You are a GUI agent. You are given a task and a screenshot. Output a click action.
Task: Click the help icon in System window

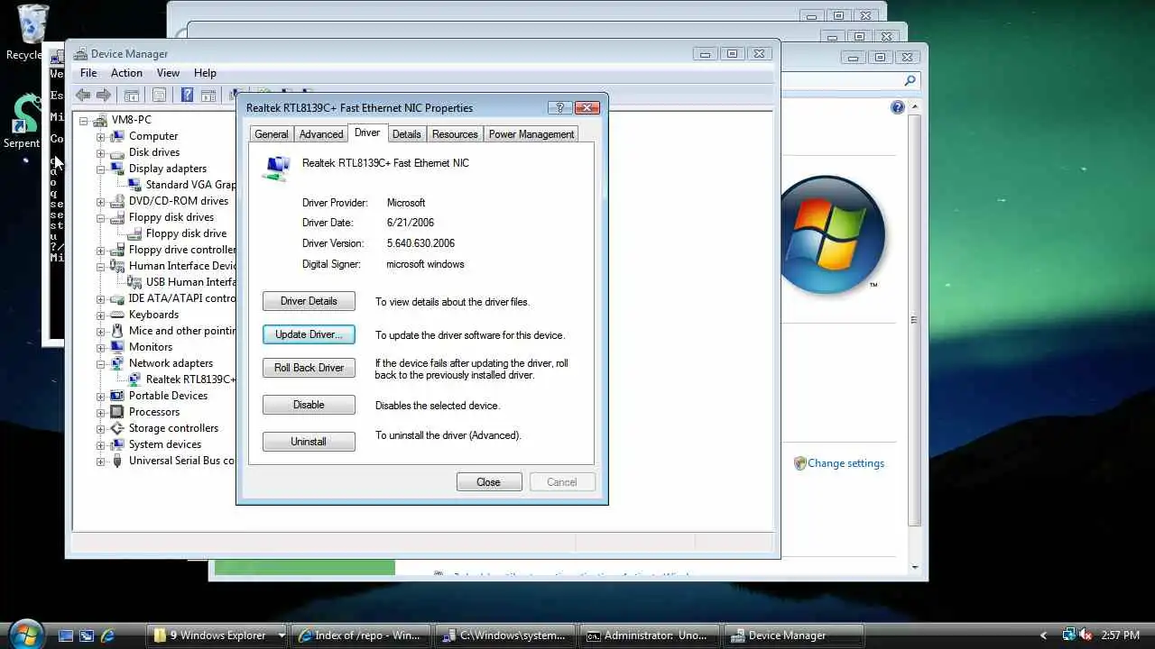[x=898, y=107]
